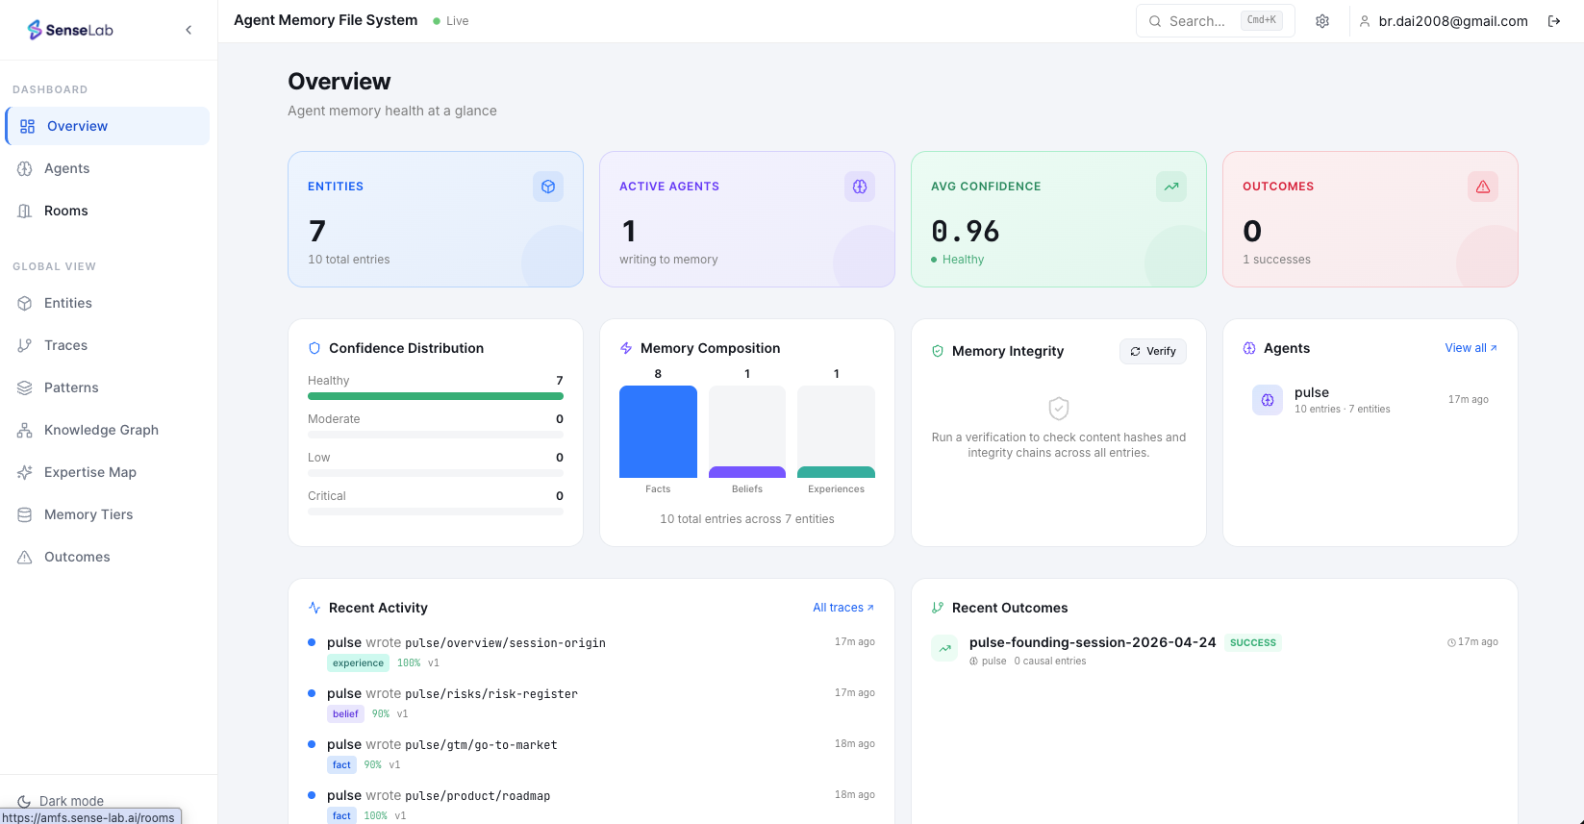Image resolution: width=1584 pixels, height=824 pixels.
Task: Click the belief tag badge
Action: [x=345, y=713]
